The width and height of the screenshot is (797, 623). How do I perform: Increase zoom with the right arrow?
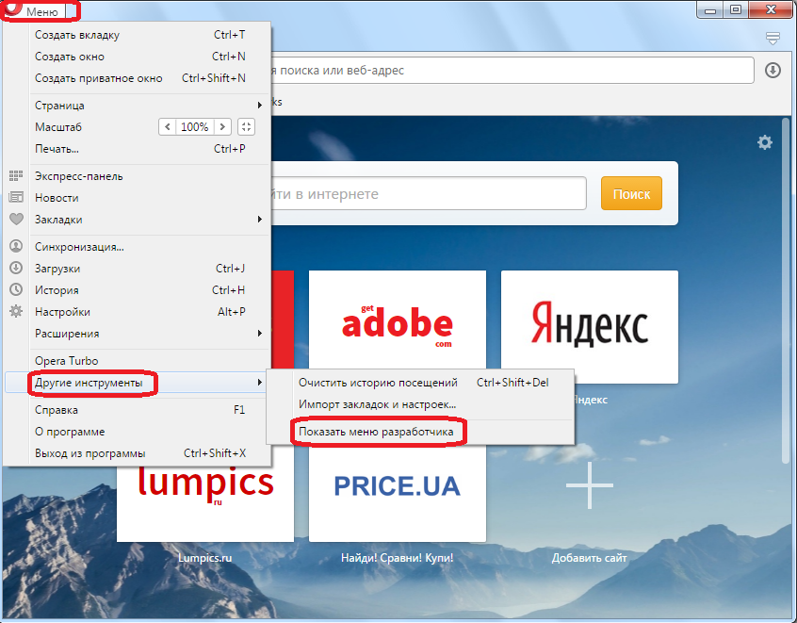(222, 126)
